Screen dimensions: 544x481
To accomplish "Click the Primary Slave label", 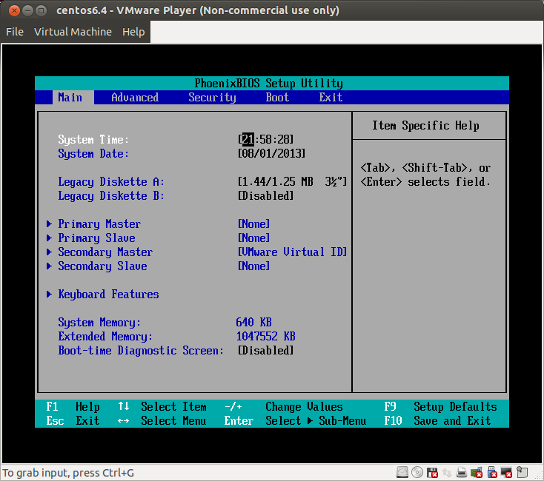I will coord(96,238).
